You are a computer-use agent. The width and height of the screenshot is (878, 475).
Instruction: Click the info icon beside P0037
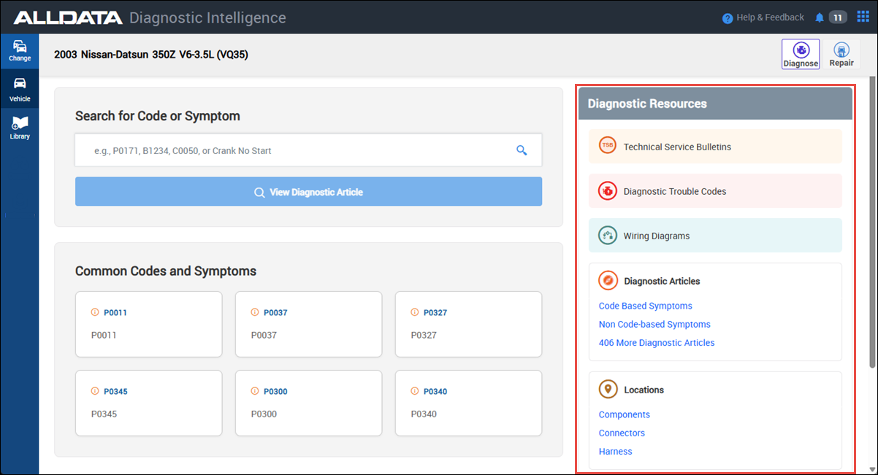(255, 312)
